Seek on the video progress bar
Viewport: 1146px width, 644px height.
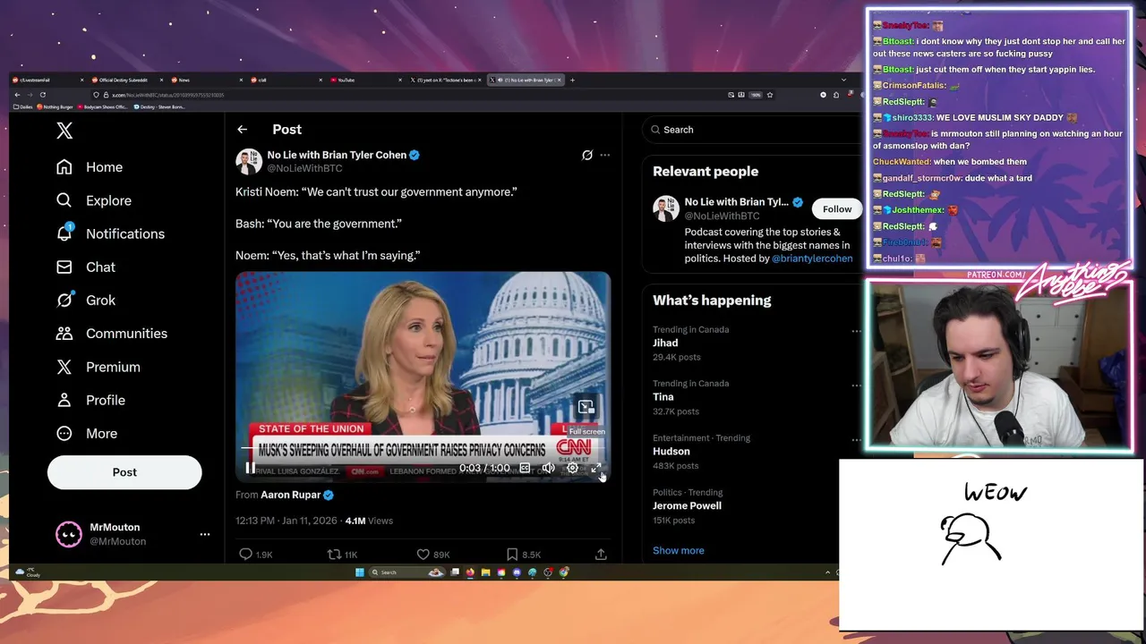tap(423, 448)
